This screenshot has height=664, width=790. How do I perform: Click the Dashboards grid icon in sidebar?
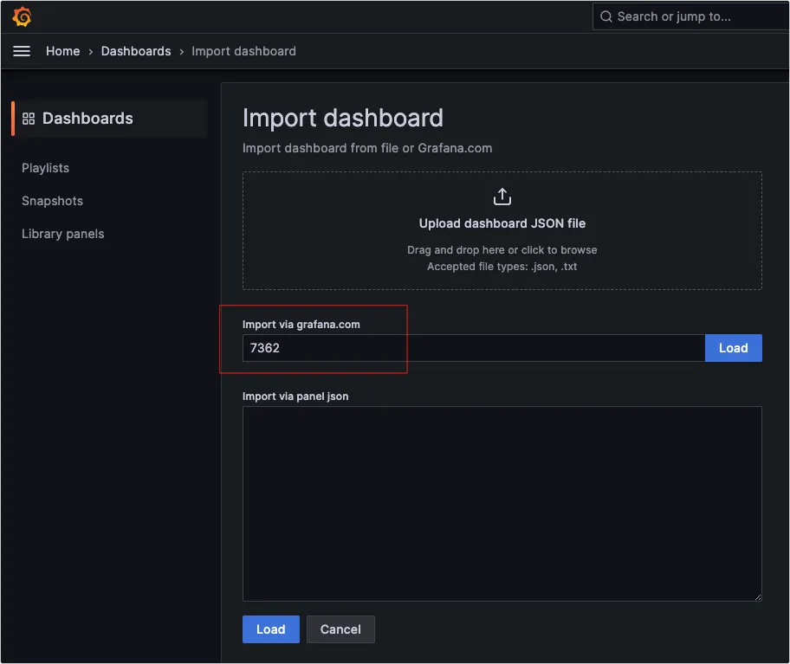pyautogui.click(x=29, y=119)
